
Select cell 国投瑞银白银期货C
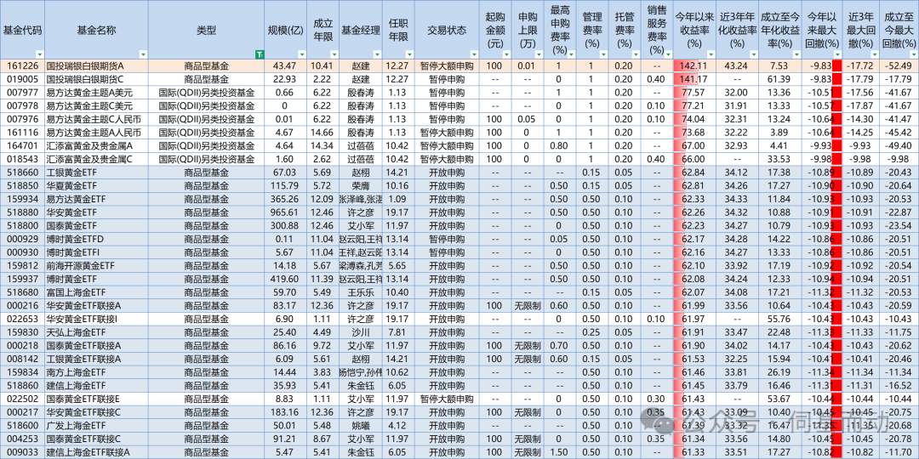(x=96, y=78)
